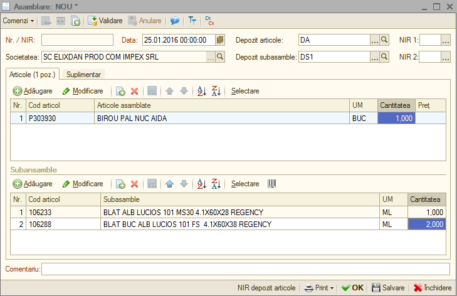The width and height of the screenshot is (457, 296).
Task: Search Societatea with magnifier icon
Action: click(x=220, y=57)
